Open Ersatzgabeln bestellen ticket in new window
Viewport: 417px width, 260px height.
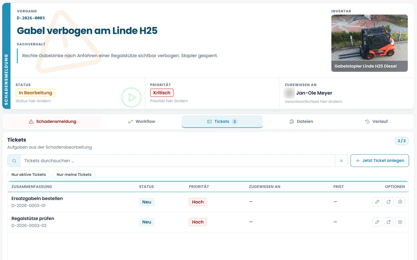(x=389, y=202)
